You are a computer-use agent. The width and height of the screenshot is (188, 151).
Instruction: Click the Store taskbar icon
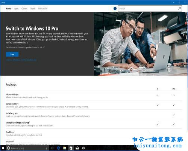(71, 148)
